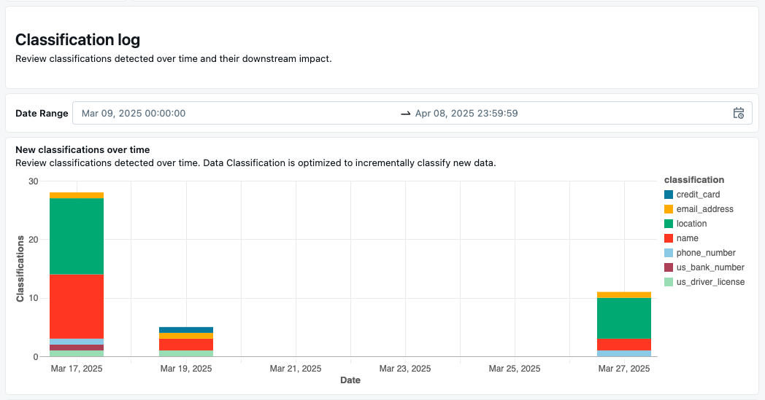765x400 pixels.
Task: Select the name legend color swatch
Action: (x=669, y=238)
